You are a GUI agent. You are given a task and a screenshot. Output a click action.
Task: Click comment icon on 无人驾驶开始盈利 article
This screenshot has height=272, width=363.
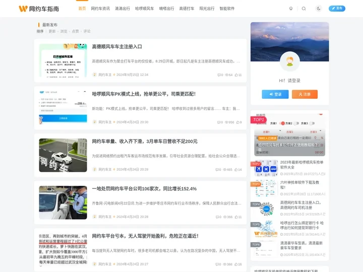217,264
